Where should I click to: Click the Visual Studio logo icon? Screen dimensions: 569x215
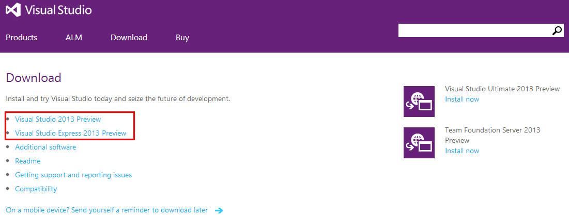pyautogui.click(x=13, y=10)
